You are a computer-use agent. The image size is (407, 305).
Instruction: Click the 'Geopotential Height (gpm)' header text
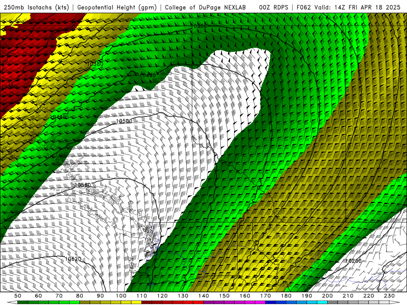coord(117,8)
